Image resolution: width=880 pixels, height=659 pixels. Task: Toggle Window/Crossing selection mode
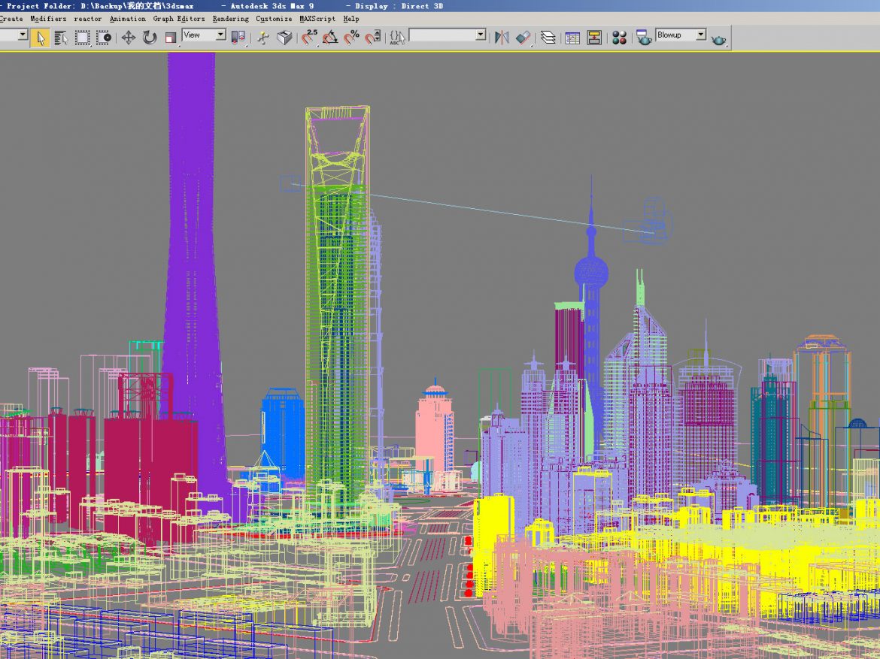coord(104,38)
